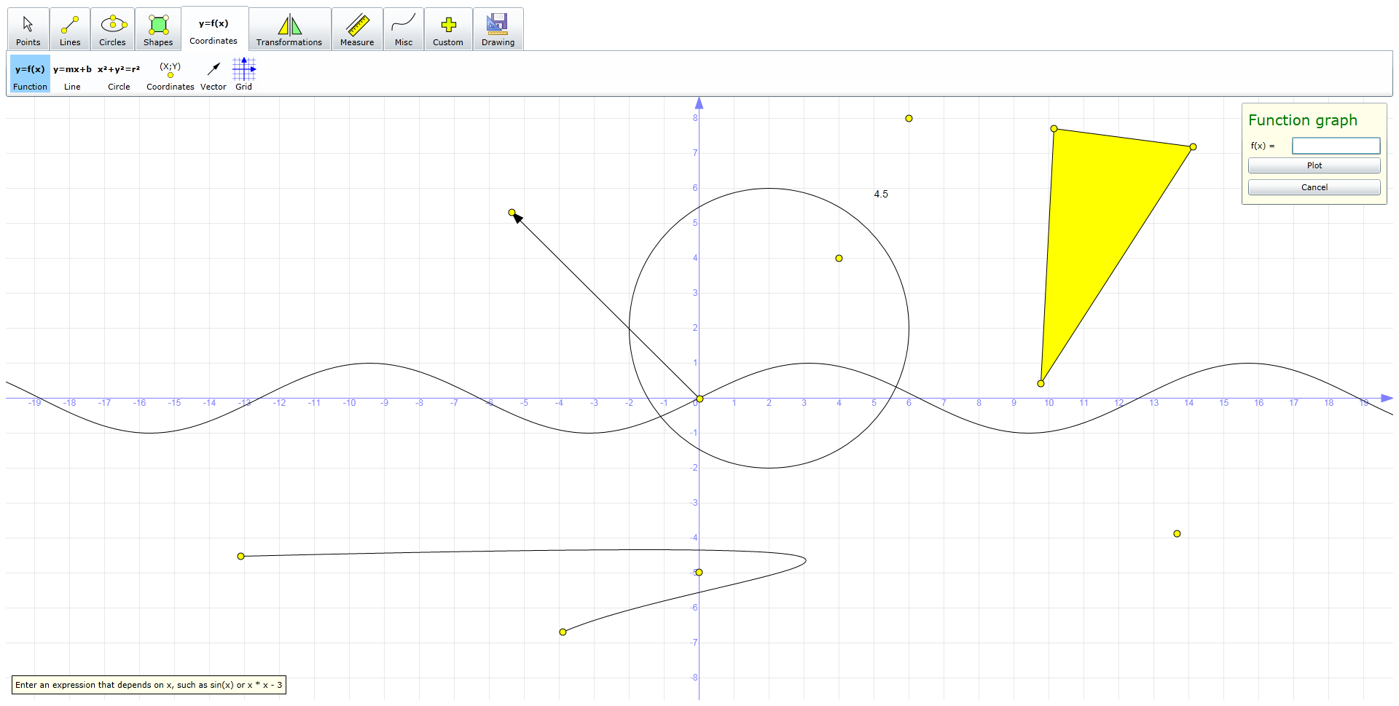Click the triangle's bottom vertex point
The image size is (1399, 706).
coord(1041,383)
